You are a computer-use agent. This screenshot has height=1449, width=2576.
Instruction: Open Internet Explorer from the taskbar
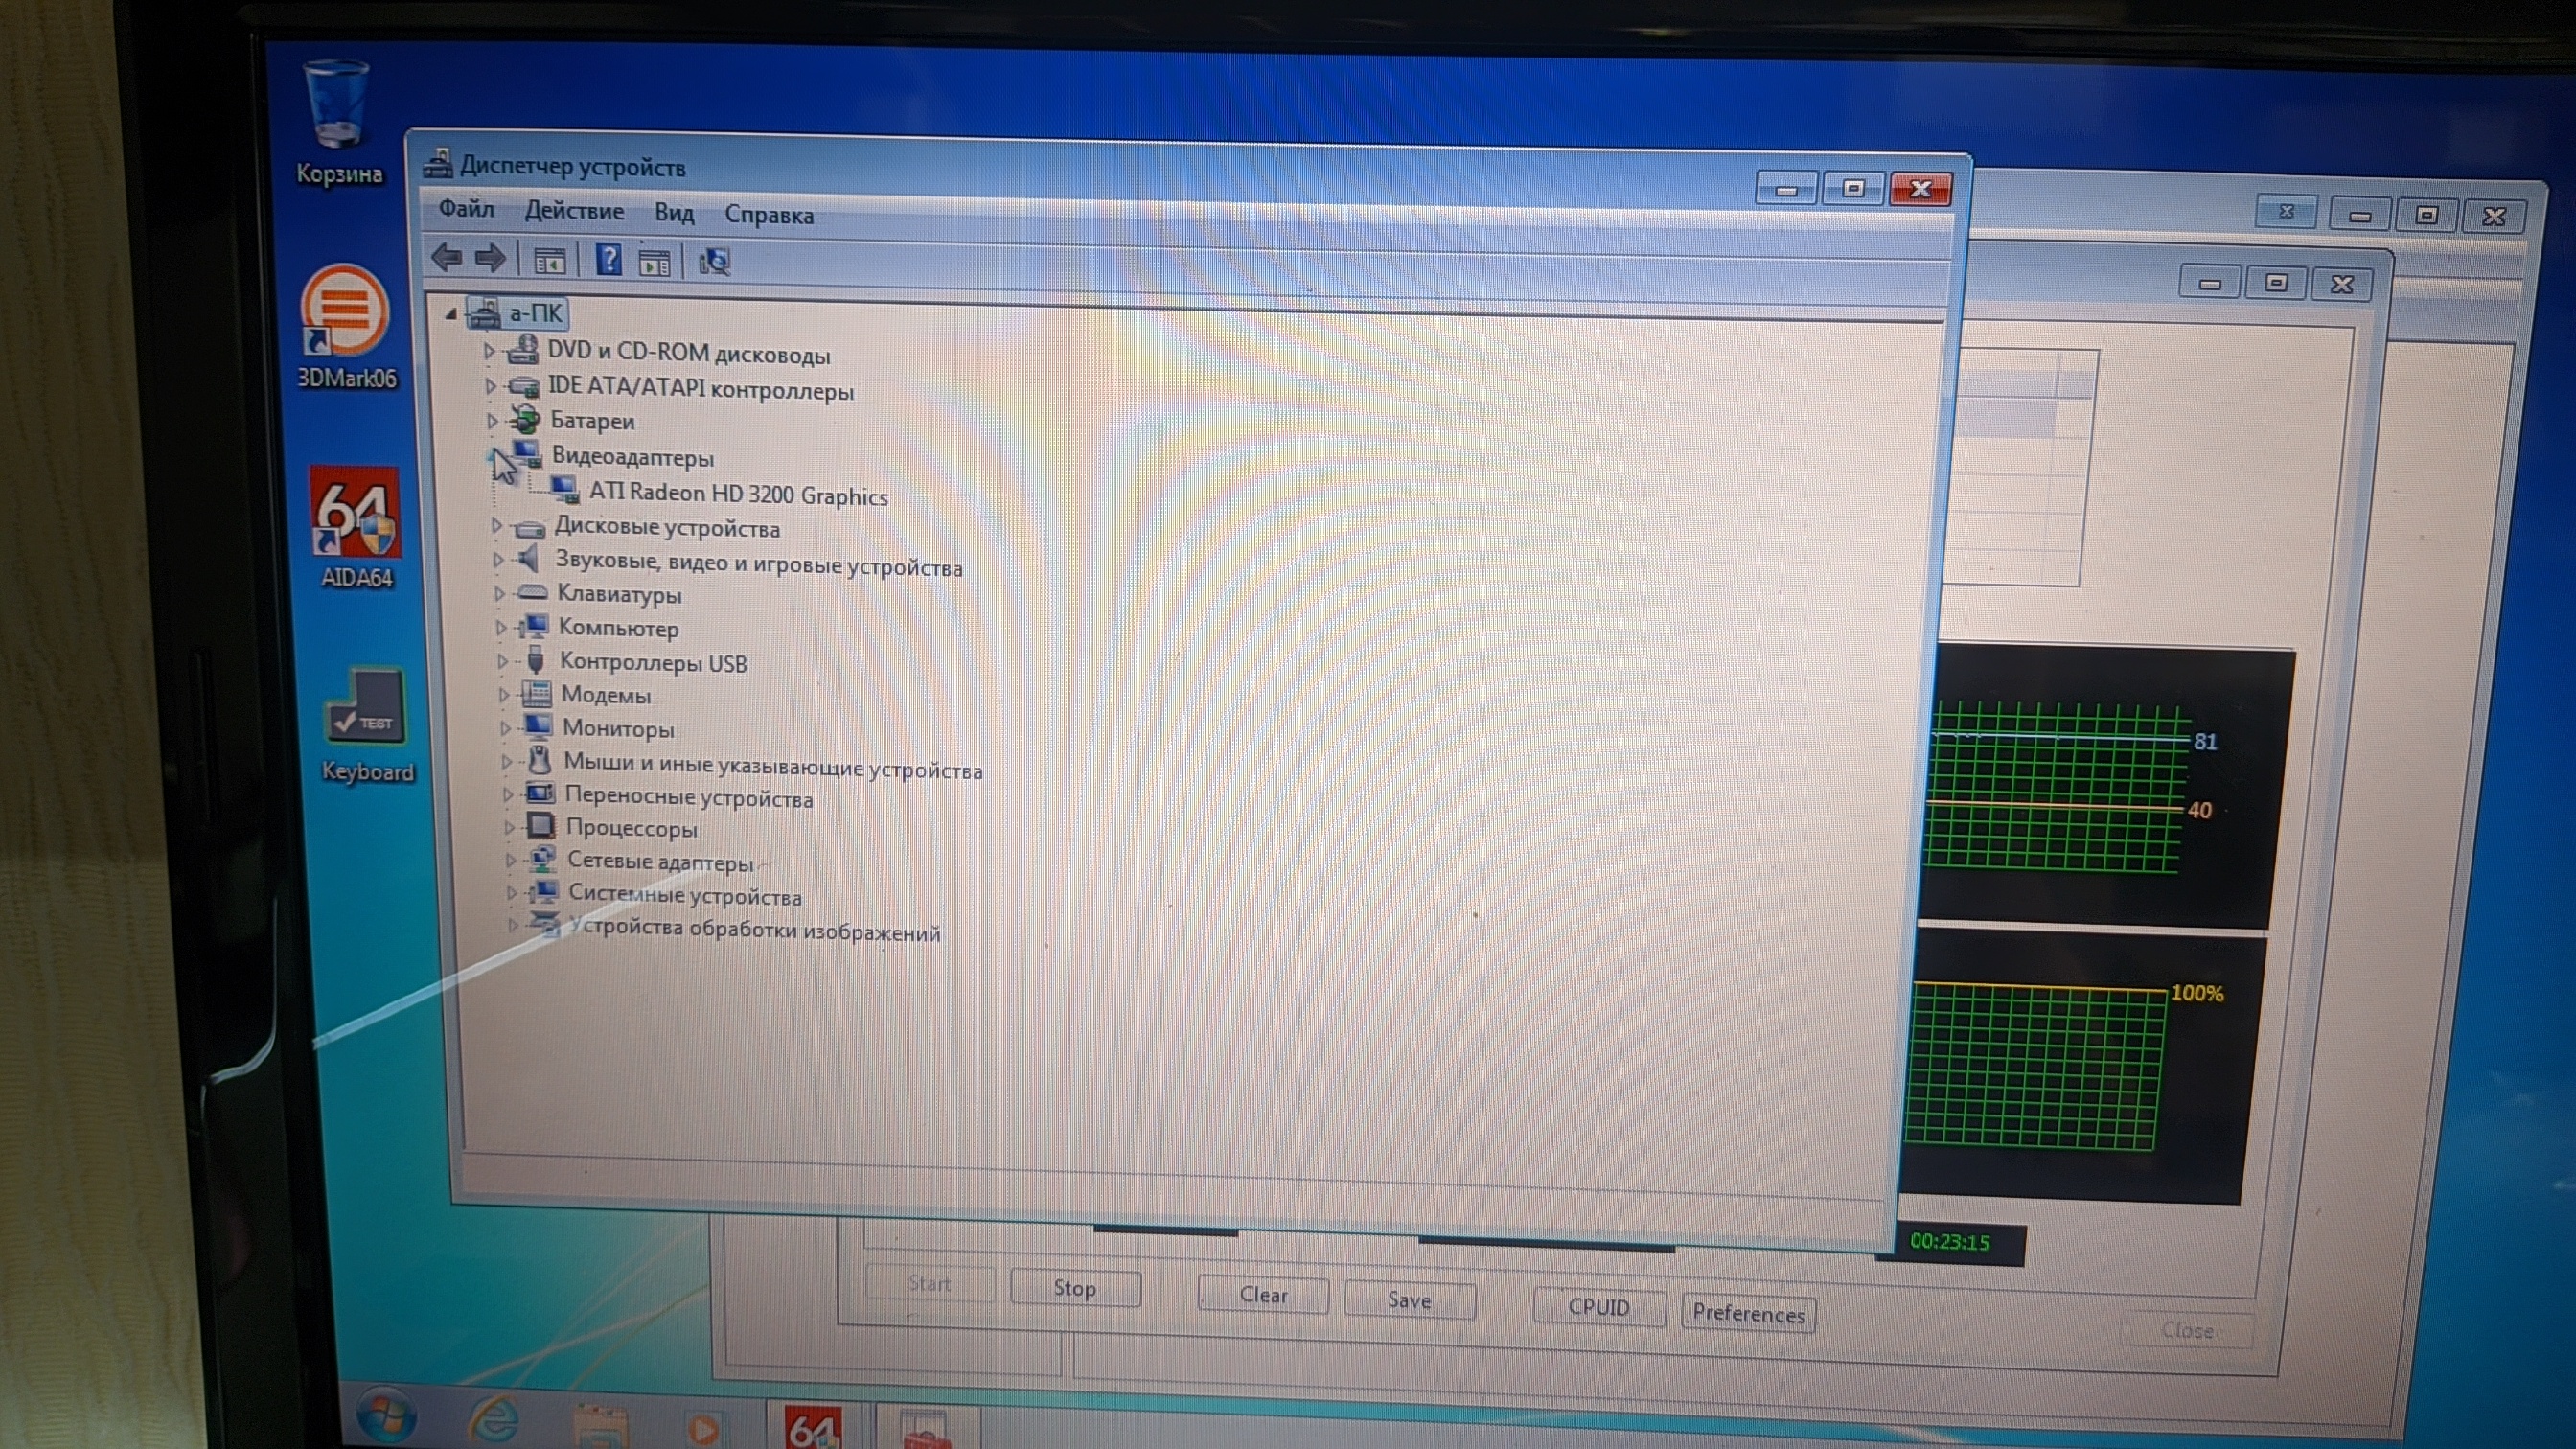click(x=494, y=1421)
